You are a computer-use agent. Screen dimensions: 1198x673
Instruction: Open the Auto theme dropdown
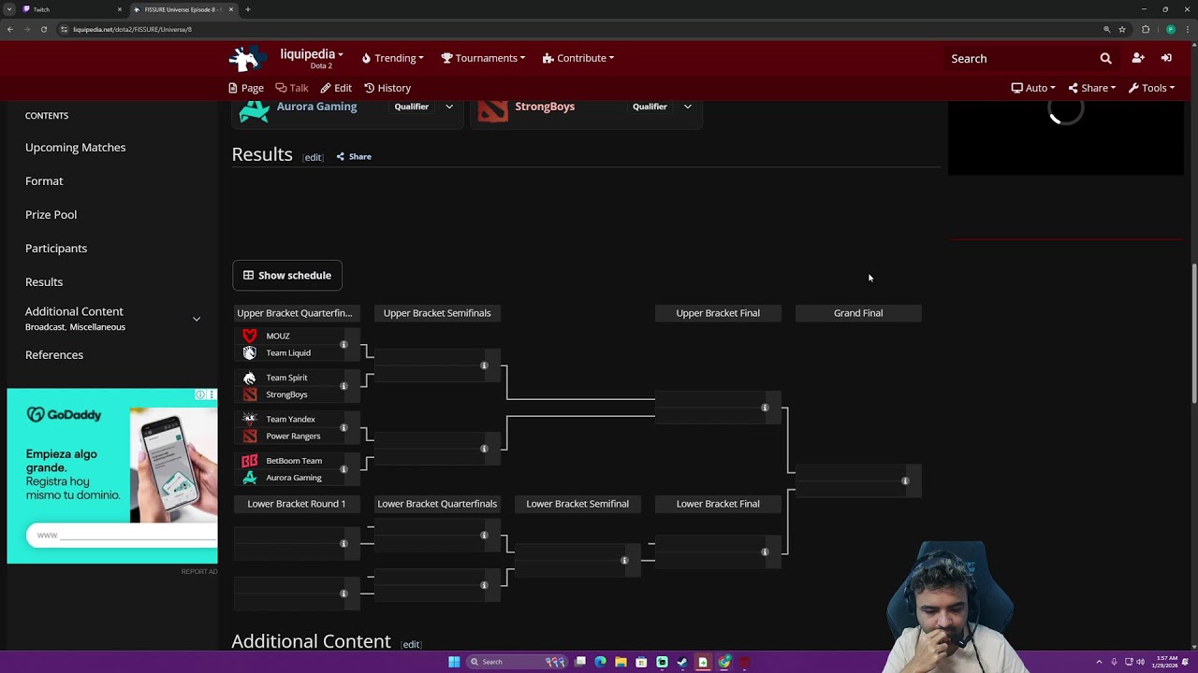(1033, 88)
